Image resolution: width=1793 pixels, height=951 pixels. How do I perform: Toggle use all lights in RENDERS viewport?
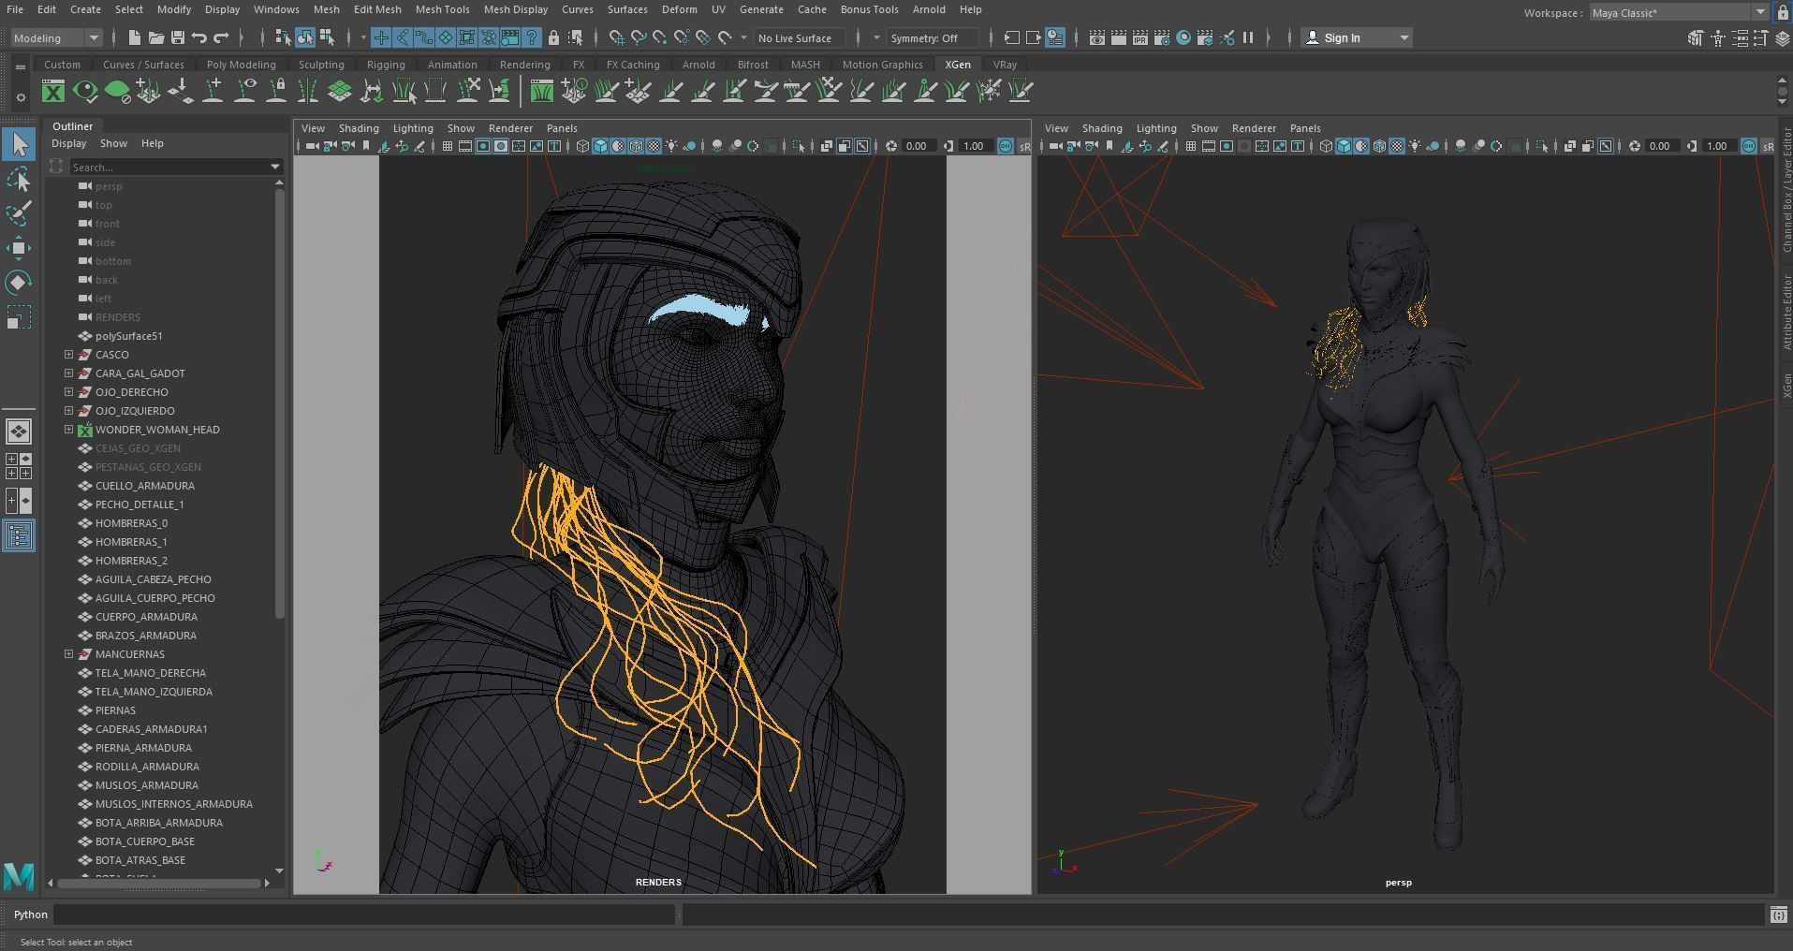pos(671,146)
